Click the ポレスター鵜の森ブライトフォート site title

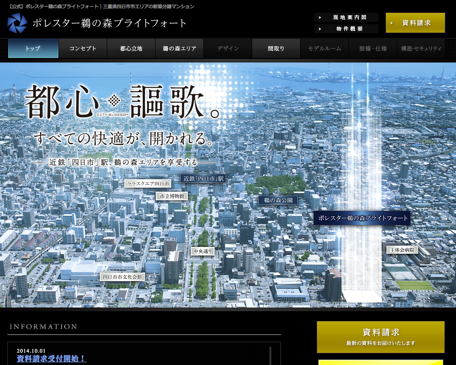pos(109,23)
